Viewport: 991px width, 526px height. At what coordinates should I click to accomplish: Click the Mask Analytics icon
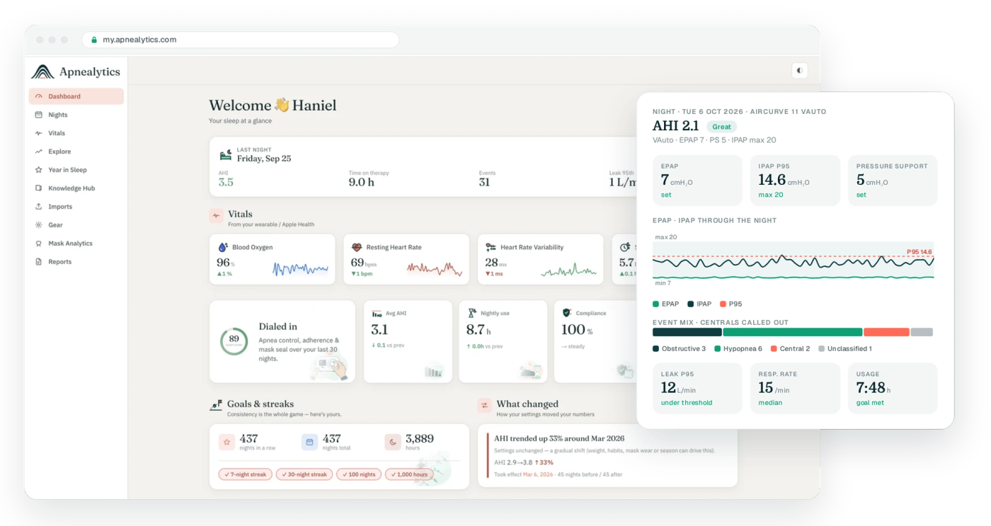point(39,244)
